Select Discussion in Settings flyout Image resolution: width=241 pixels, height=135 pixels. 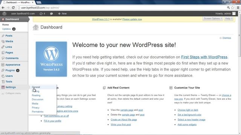coord(38,99)
